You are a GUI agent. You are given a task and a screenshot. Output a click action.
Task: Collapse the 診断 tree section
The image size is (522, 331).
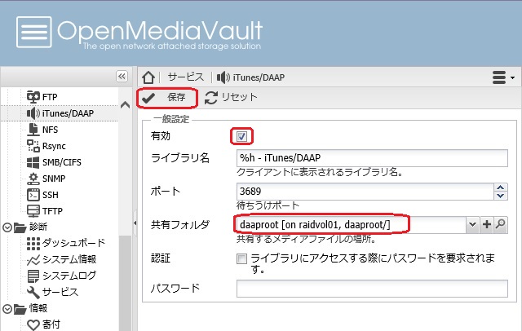tap(7, 227)
